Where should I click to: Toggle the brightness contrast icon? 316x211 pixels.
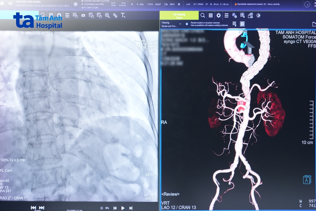click(258, 15)
